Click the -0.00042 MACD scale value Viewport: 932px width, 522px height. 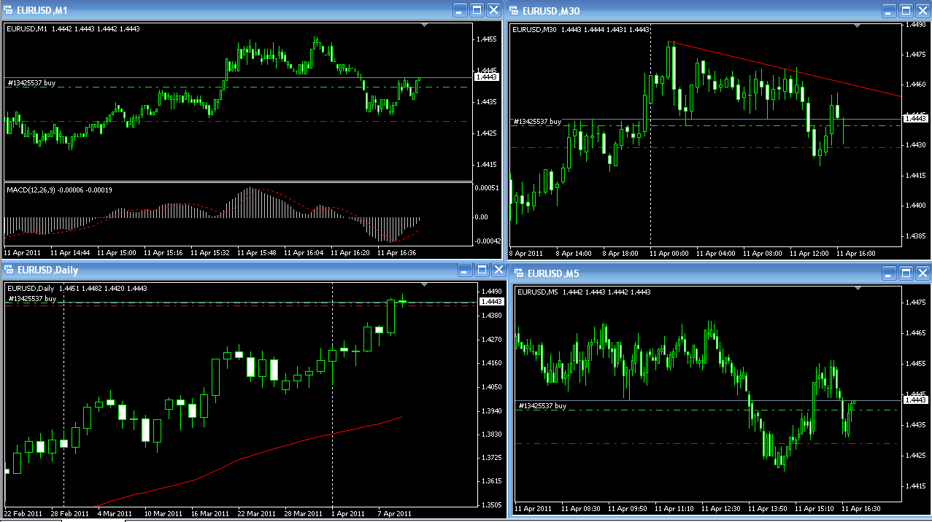[486, 241]
